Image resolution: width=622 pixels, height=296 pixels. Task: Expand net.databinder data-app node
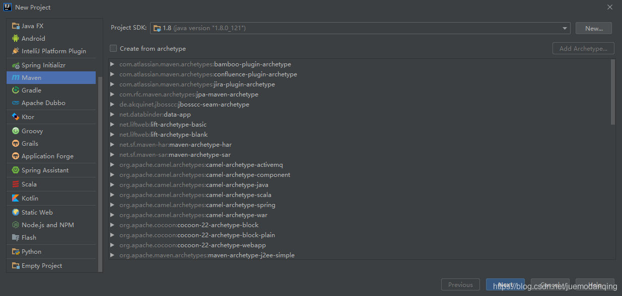pyautogui.click(x=112, y=115)
